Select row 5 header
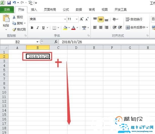Viewport: 155px width, 134px height. [4, 70]
